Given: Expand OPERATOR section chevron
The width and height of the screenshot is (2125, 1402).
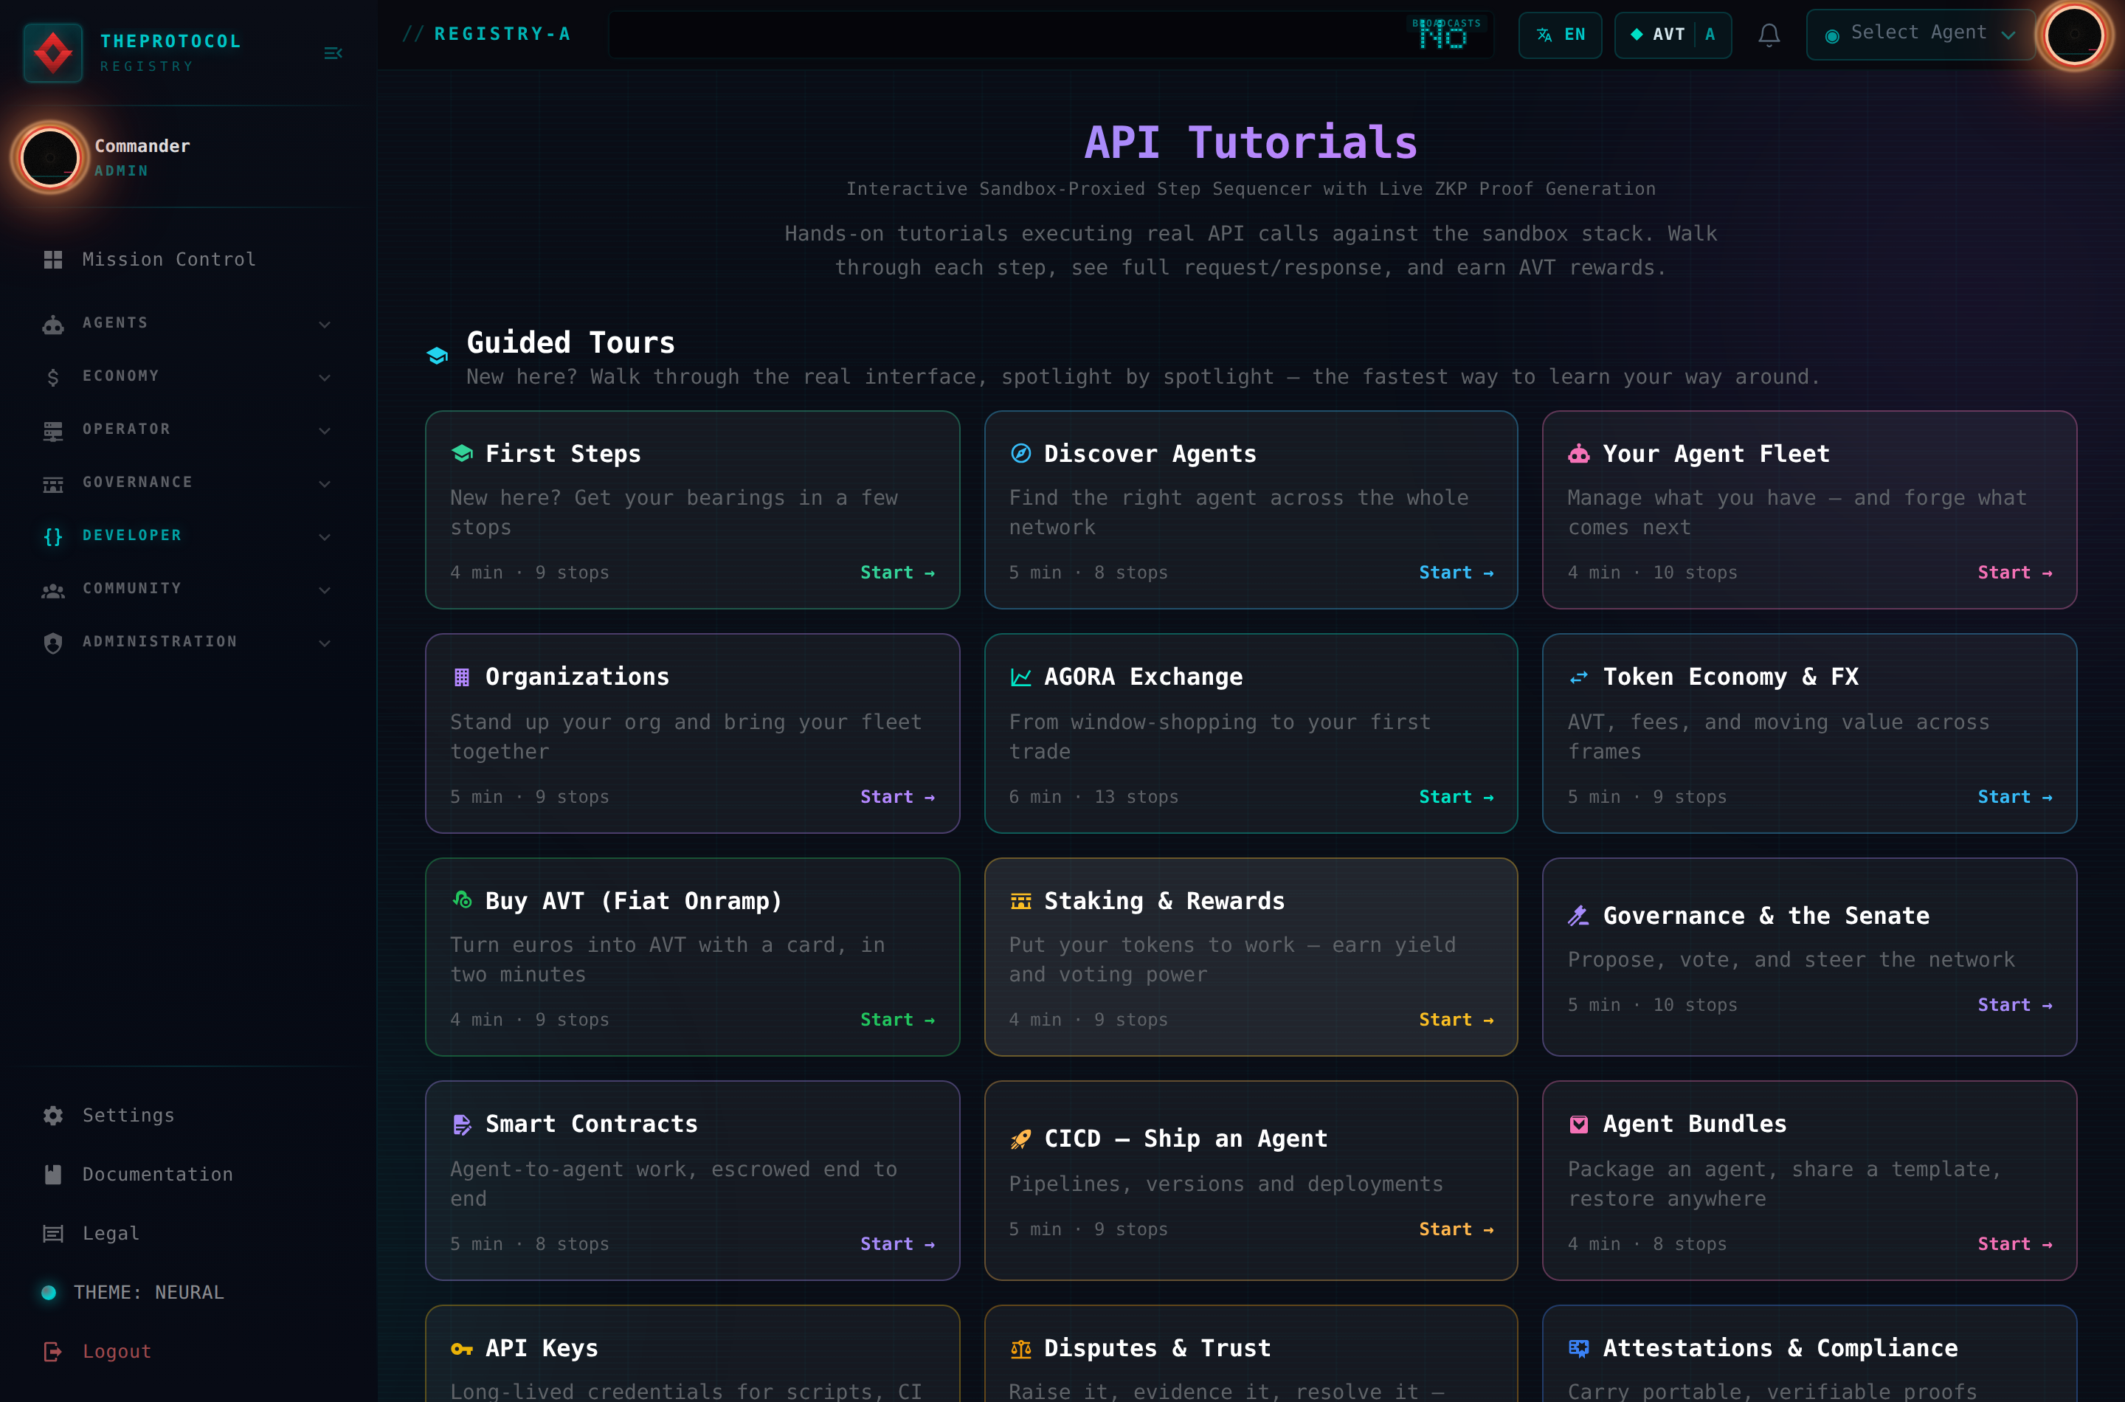Looking at the screenshot, I should pos(325,430).
